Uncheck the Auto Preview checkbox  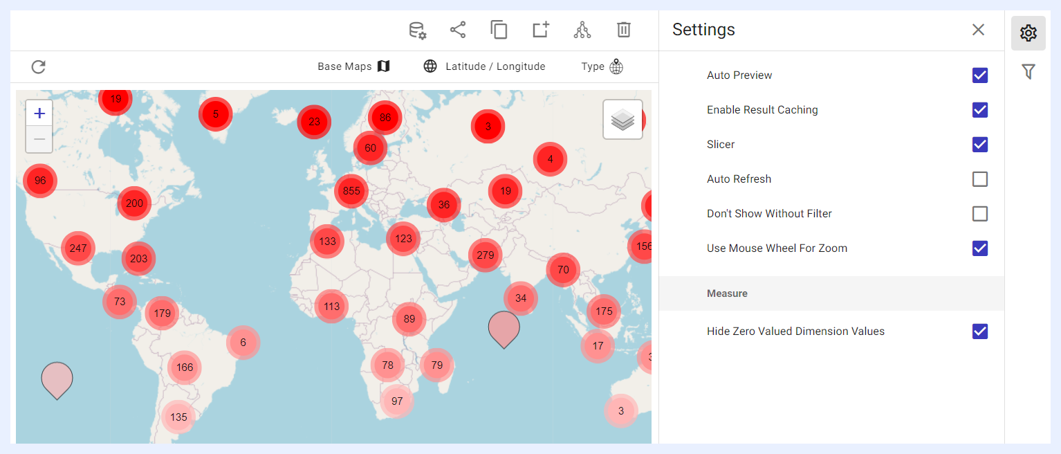pos(980,75)
